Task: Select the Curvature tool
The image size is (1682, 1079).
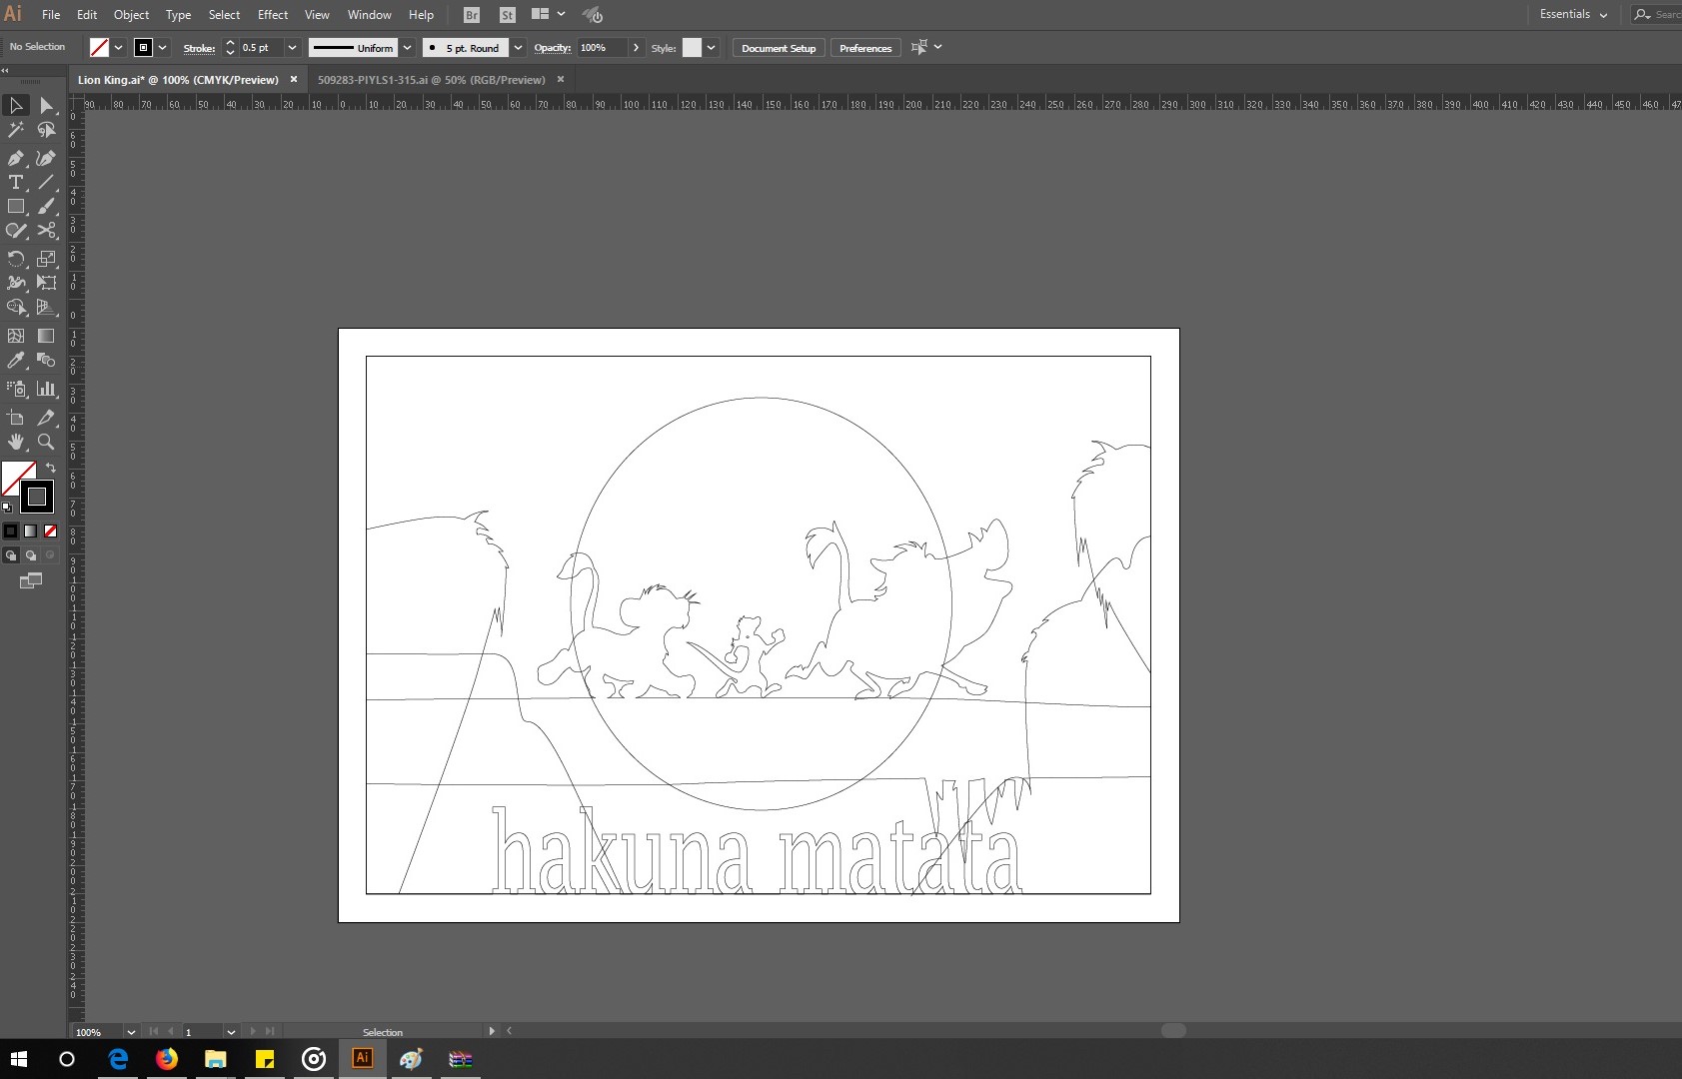Action: tap(46, 158)
